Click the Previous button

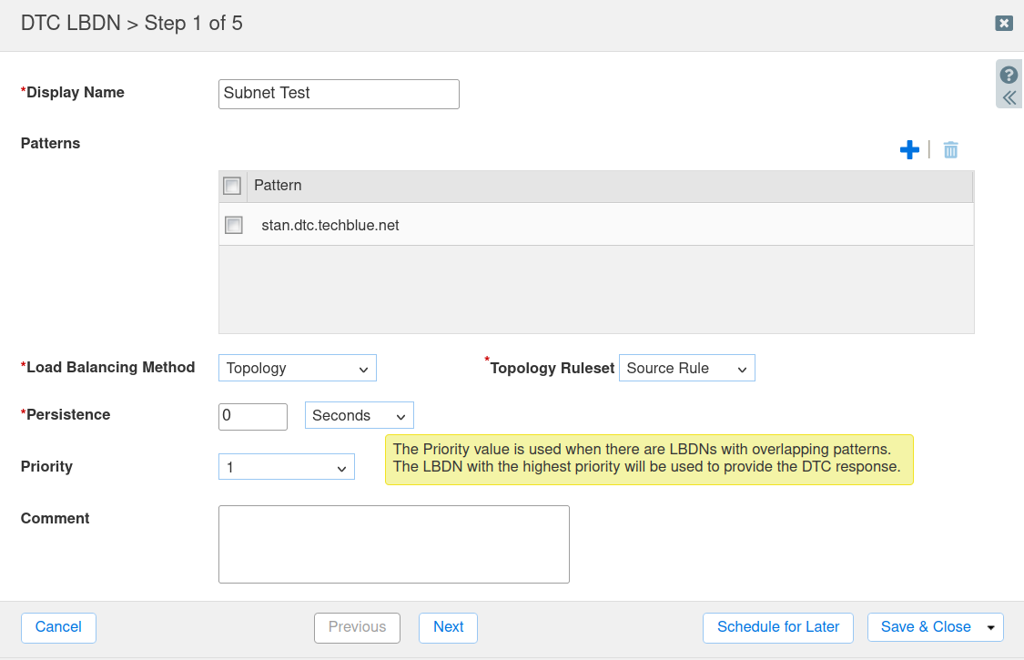(x=357, y=627)
